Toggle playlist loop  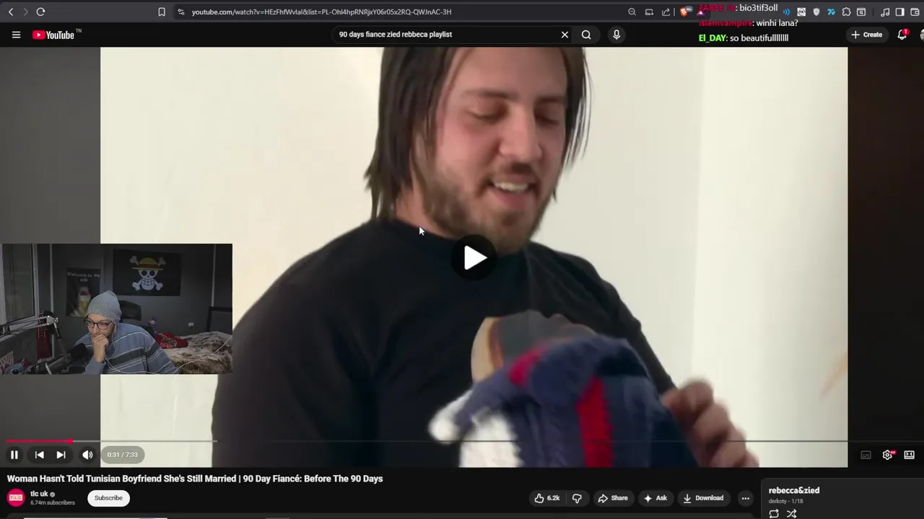[774, 513]
